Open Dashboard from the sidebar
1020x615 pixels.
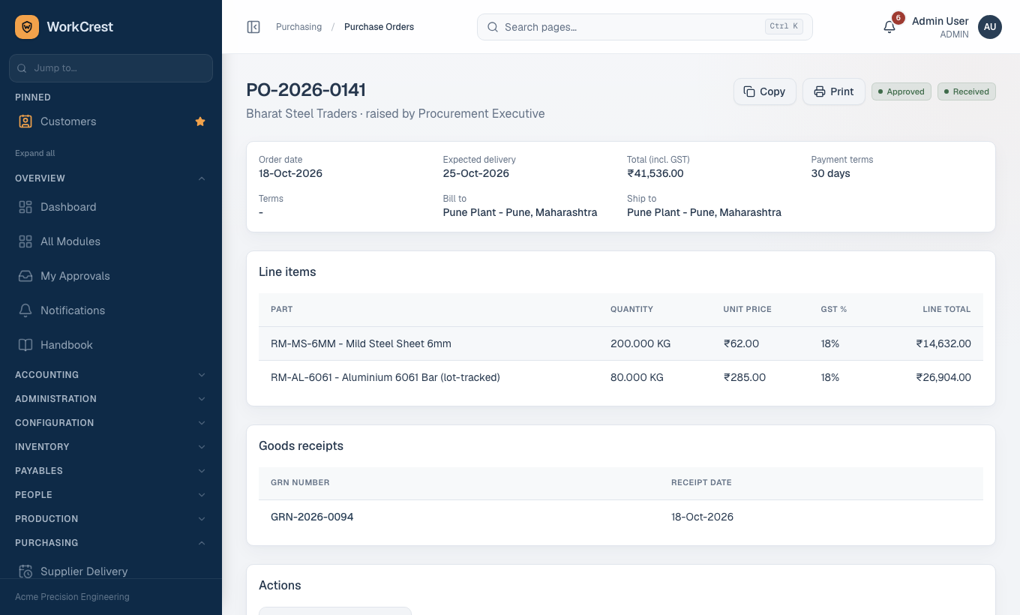click(x=111, y=207)
